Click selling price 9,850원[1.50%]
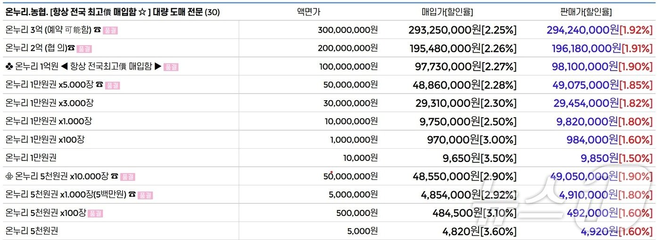This screenshot has width=660, height=240. [617, 158]
